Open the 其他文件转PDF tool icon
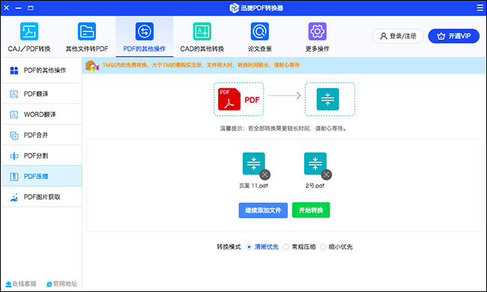 click(x=87, y=31)
